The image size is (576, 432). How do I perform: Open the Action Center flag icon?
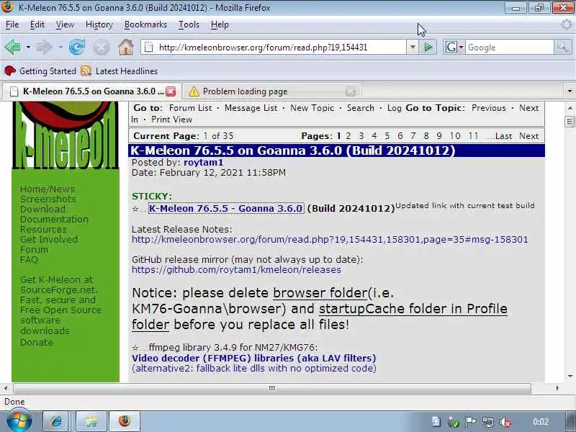pyautogui.click(x=471, y=422)
